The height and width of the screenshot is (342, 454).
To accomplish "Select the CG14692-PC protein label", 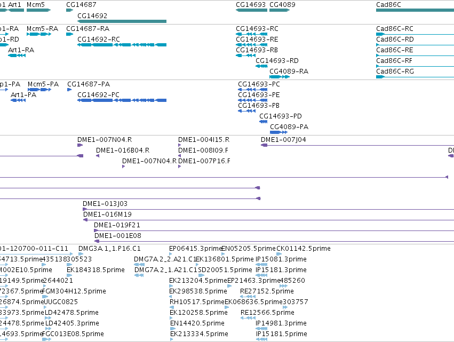I will pyautogui.click(x=99, y=95).
